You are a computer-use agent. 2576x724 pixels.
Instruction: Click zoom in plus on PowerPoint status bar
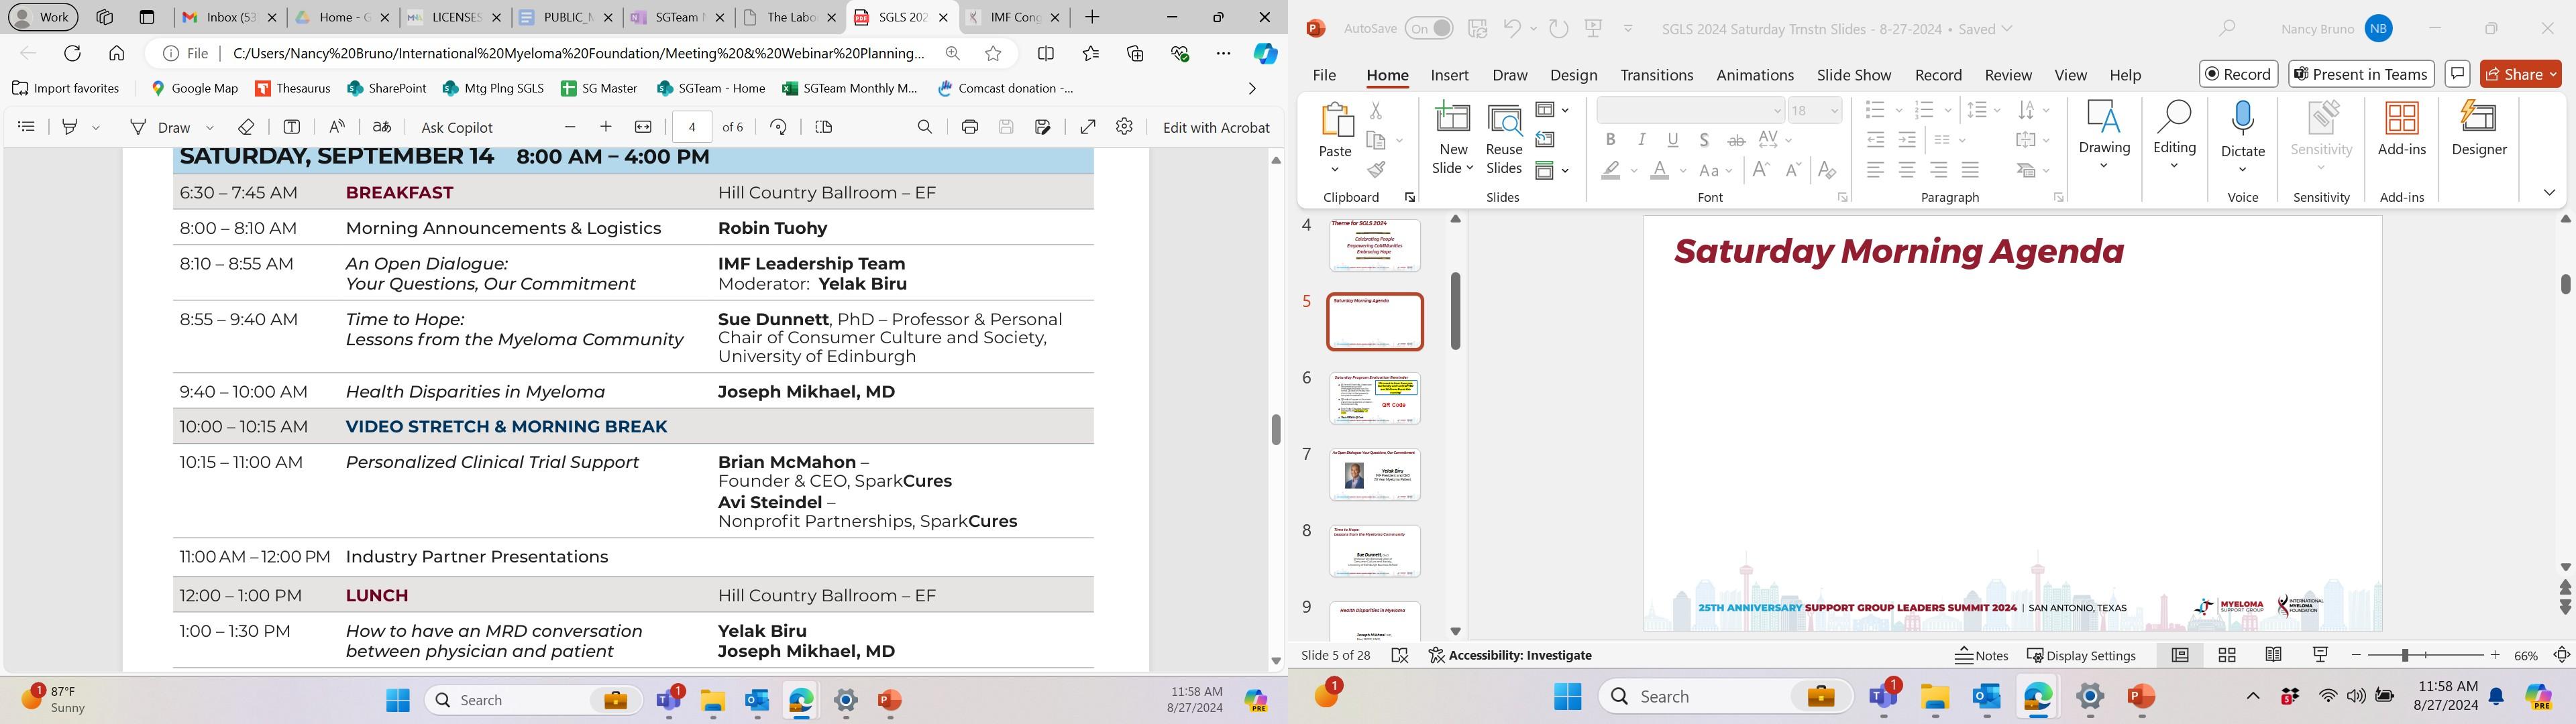pos(2495,655)
